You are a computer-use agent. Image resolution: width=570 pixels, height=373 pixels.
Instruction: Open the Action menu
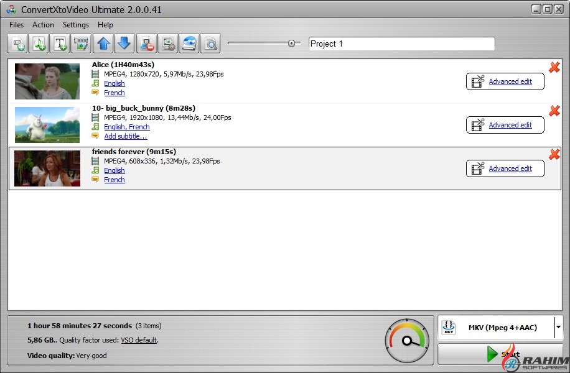(44, 25)
